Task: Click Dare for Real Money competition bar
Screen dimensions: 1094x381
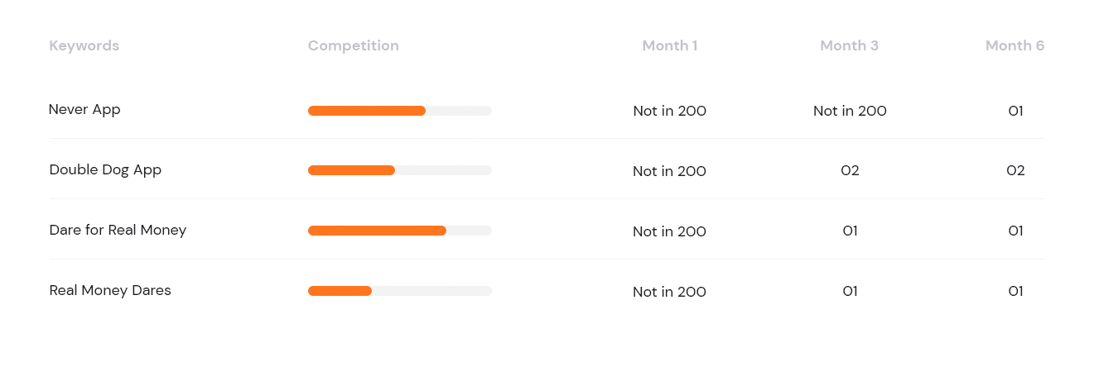Action: tap(400, 231)
